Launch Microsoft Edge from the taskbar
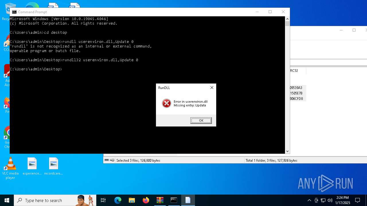Image resolution: width=367 pixels, height=206 pixels. [118, 200]
